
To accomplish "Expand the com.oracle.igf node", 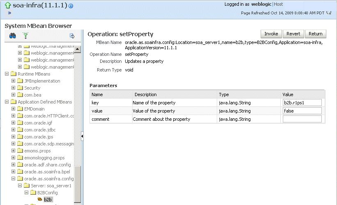I will (x=13, y=122).
